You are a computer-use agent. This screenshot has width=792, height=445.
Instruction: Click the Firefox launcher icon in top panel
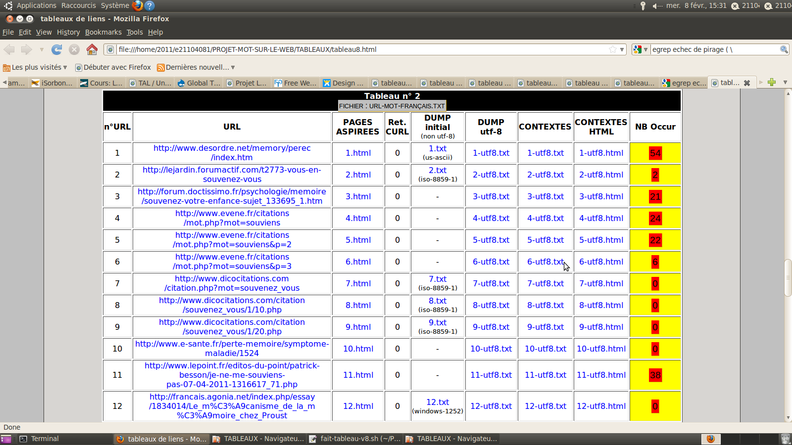coord(138,5)
